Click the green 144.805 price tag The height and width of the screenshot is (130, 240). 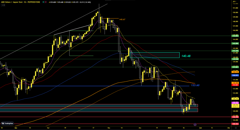(235, 36)
